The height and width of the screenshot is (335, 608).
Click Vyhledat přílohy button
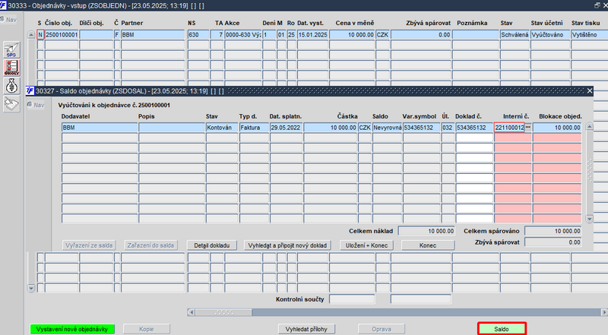click(x=306, y=329)
